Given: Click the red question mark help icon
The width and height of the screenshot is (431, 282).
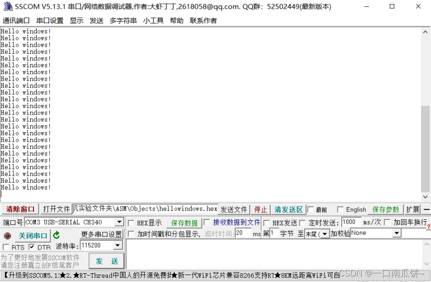Looking at the screenshot, I should point(427,227).
